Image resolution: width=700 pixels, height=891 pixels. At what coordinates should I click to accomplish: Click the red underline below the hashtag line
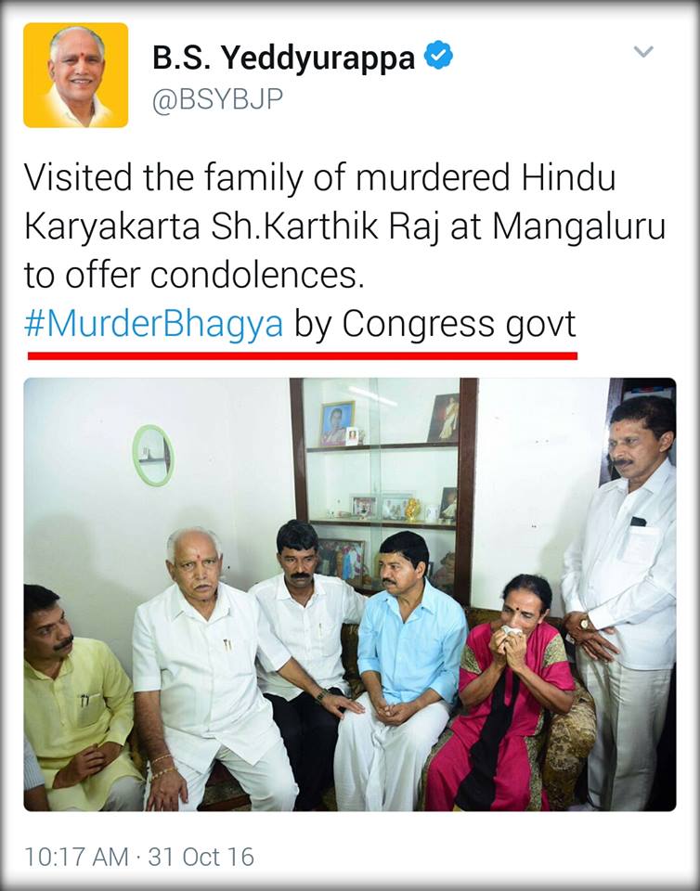303,355
